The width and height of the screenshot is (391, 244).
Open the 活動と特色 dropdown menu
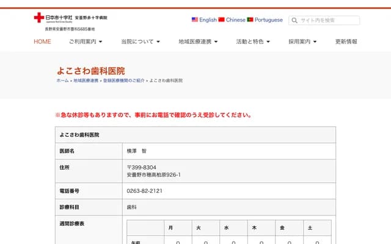tap(253, 41)
